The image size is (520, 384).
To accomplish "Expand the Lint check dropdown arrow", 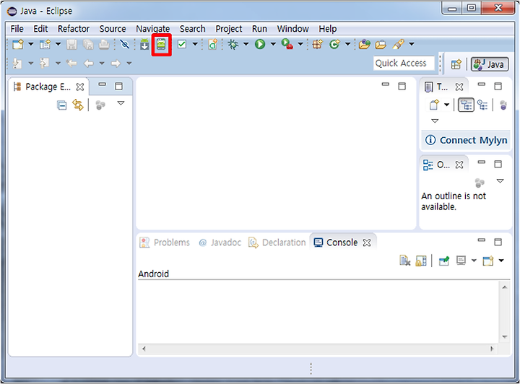I will coord(195,44).
